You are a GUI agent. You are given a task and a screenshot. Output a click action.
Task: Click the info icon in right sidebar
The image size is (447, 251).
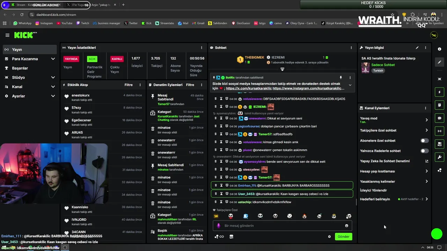tap(440, 49)
